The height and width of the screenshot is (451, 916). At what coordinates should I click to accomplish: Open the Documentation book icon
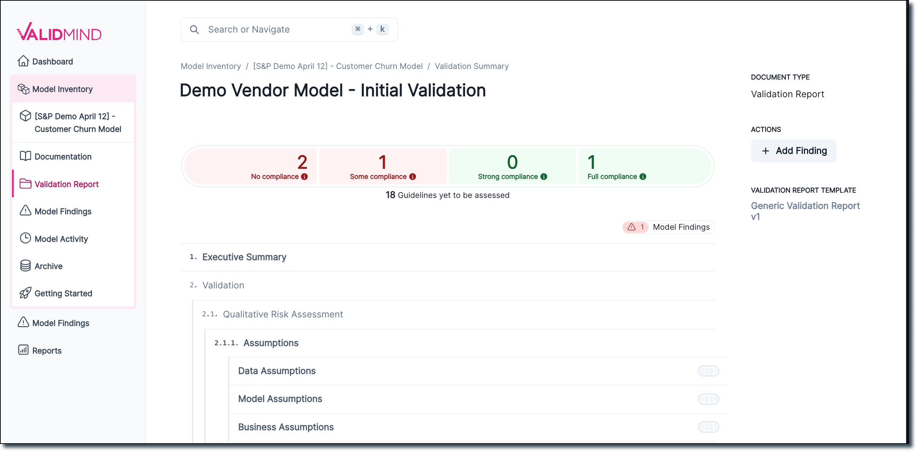point(25,156)
